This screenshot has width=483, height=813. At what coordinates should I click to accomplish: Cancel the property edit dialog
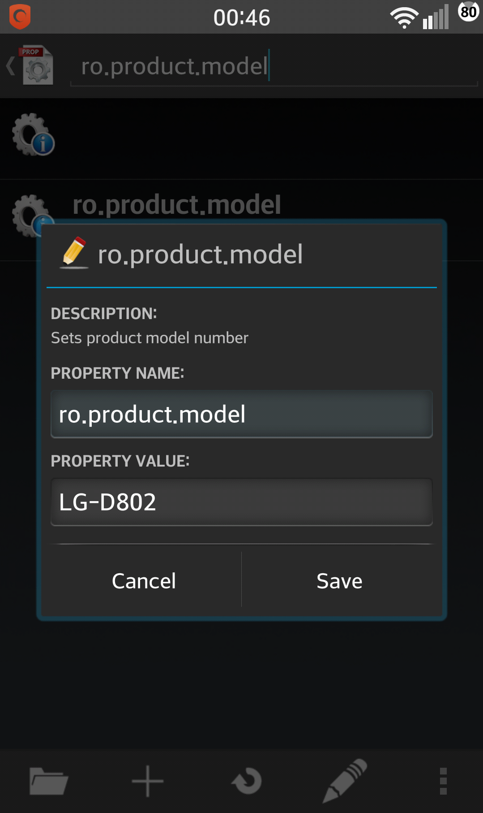[x=144, y=581]
